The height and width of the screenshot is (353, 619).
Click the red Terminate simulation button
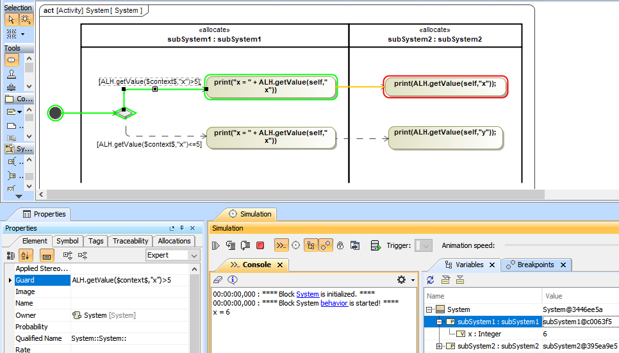260,245
